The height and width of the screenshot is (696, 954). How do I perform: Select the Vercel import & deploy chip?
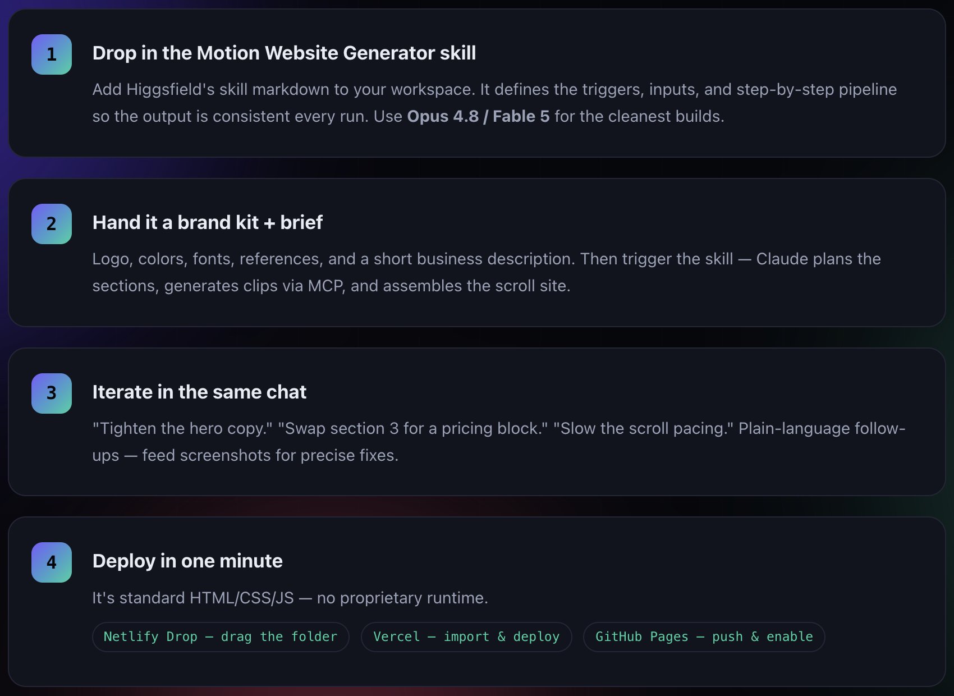(466, 637)
